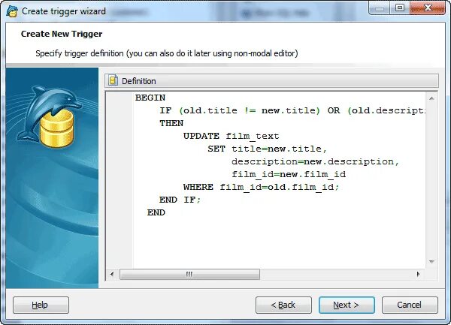Click the vertical scrollbar track
This screenshot has width=451, height=325.
click(431, 180)
